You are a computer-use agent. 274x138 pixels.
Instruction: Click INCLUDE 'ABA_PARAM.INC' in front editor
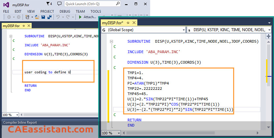pos(154,52)
